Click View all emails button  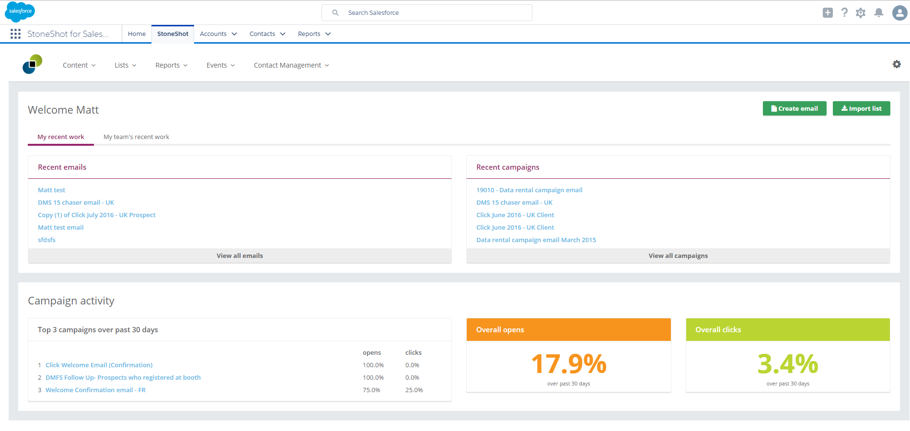(240, 256)
